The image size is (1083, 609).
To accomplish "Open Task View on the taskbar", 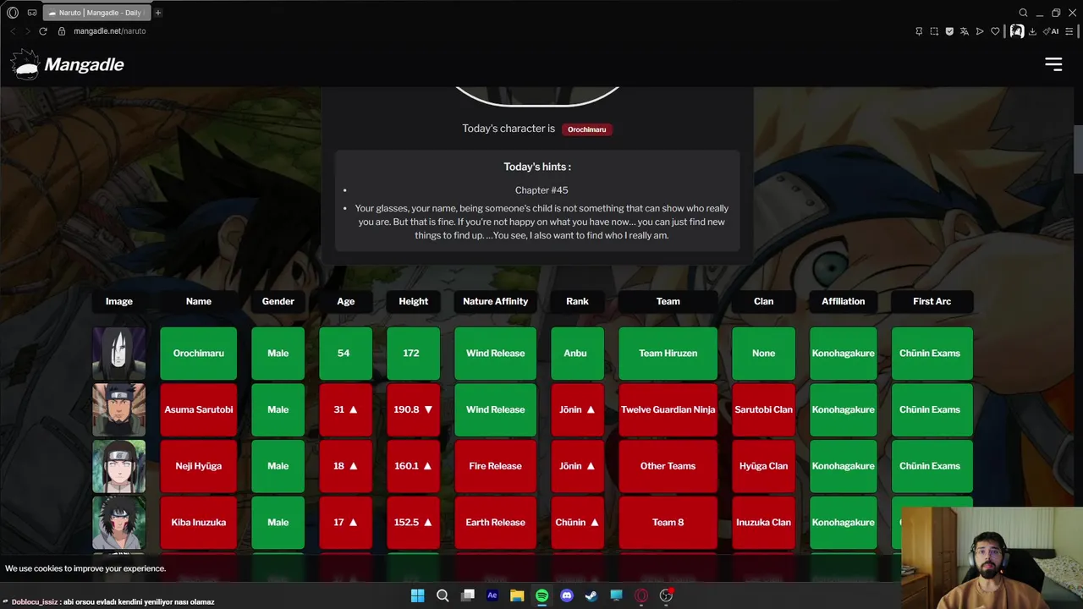I will tap(467, 595).
